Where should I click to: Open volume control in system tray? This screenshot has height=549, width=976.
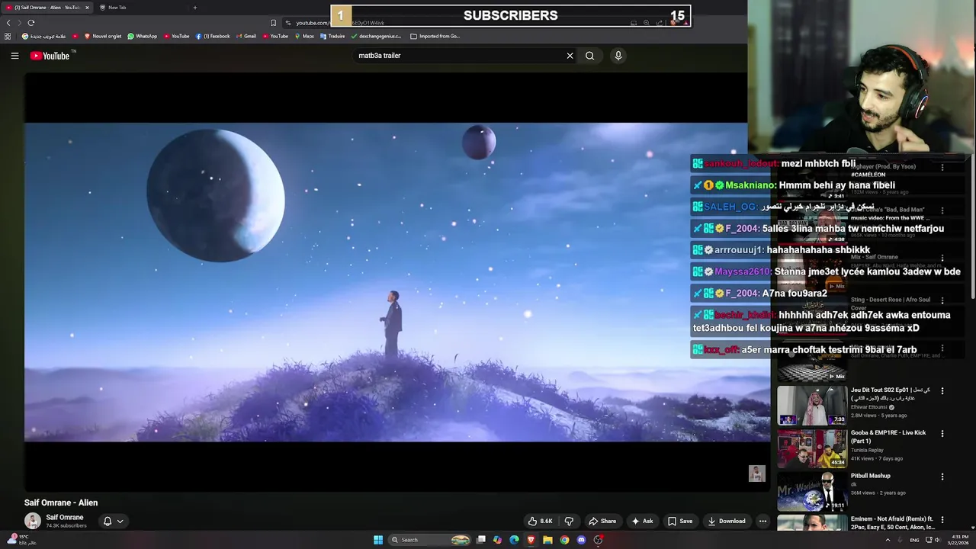tap(937, 540)
